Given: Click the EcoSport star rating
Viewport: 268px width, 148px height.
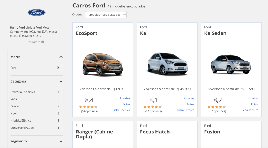Looking at the screenshot, I should pyautogui.click(x=88, y=107).
